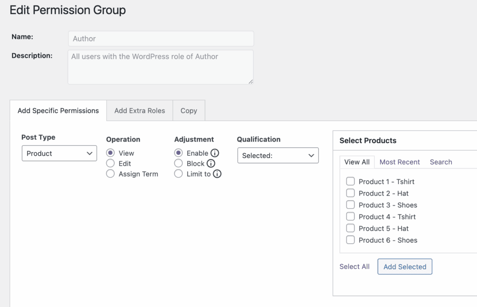Viewport: 477px width, 307px height.
Task: Open the Search tab in Select Products
Action: (x=441, y=162)
